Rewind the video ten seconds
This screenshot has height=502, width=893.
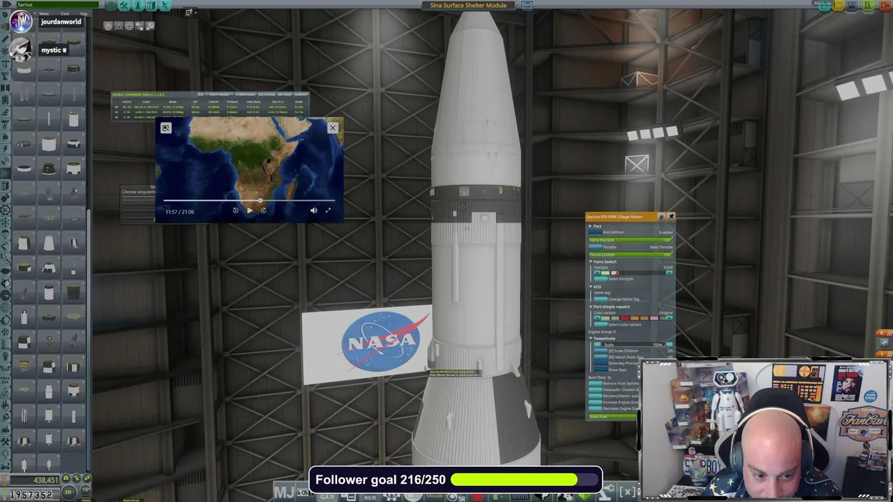pyautogui.click(x=235, y=210)
